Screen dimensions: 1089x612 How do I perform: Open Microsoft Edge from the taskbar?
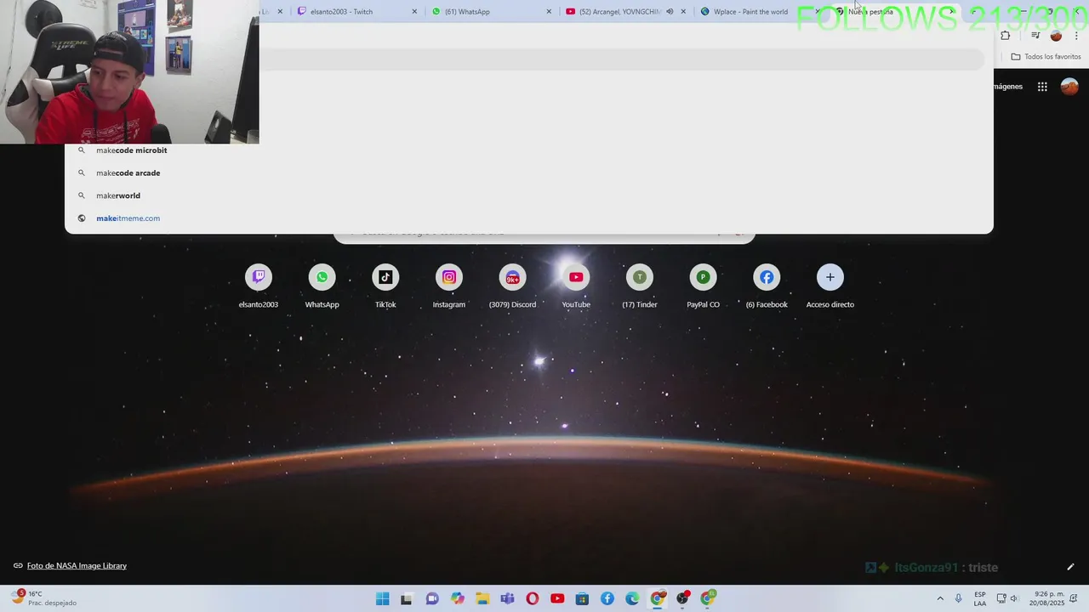pyautogui.click(x=632, y=598)
